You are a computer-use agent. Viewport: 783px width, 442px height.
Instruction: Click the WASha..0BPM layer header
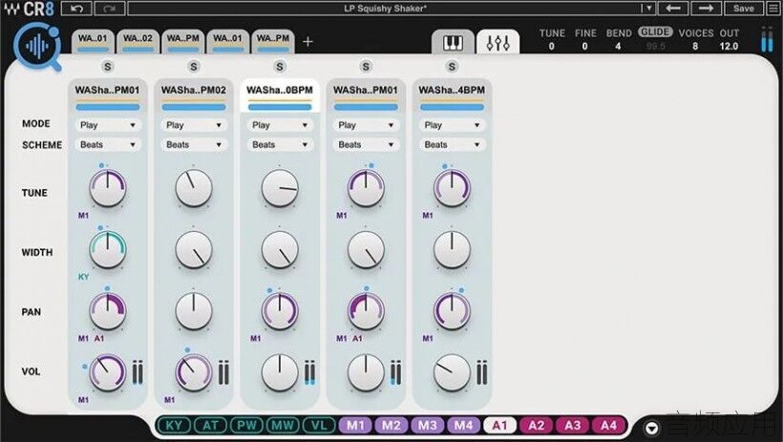click(x=280, y=95)
